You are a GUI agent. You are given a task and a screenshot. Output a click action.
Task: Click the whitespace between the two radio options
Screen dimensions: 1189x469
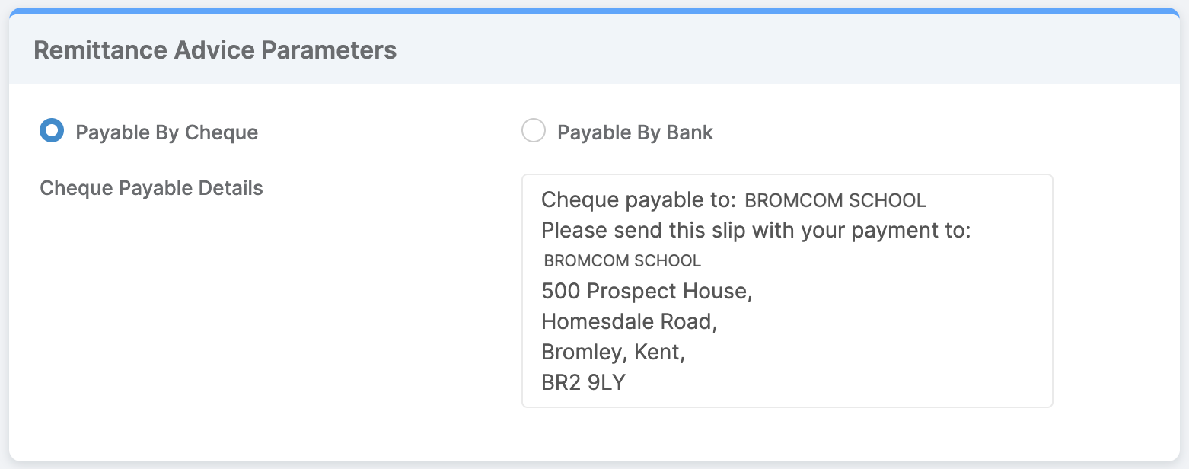[x=388, y=130]
